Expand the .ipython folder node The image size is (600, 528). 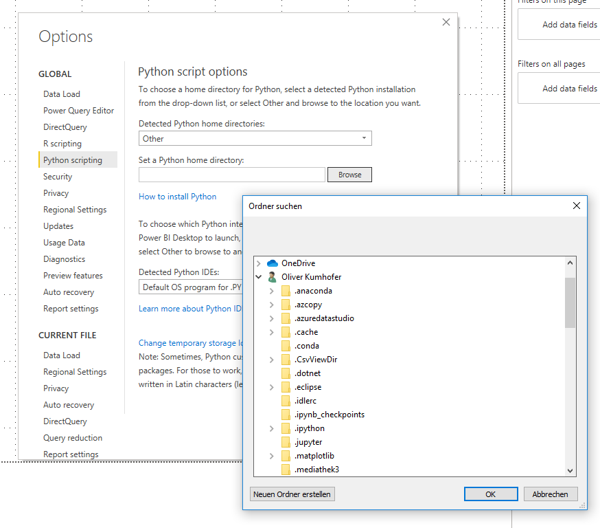[x=272, y=428]
